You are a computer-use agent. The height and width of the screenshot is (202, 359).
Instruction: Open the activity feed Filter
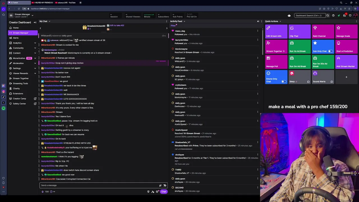[x=173, y=26]
